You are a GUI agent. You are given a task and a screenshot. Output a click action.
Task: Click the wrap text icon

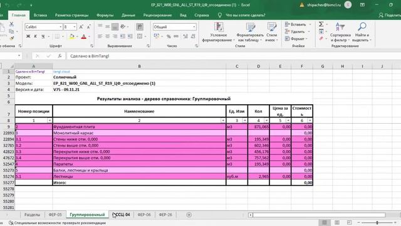point(140,26)
